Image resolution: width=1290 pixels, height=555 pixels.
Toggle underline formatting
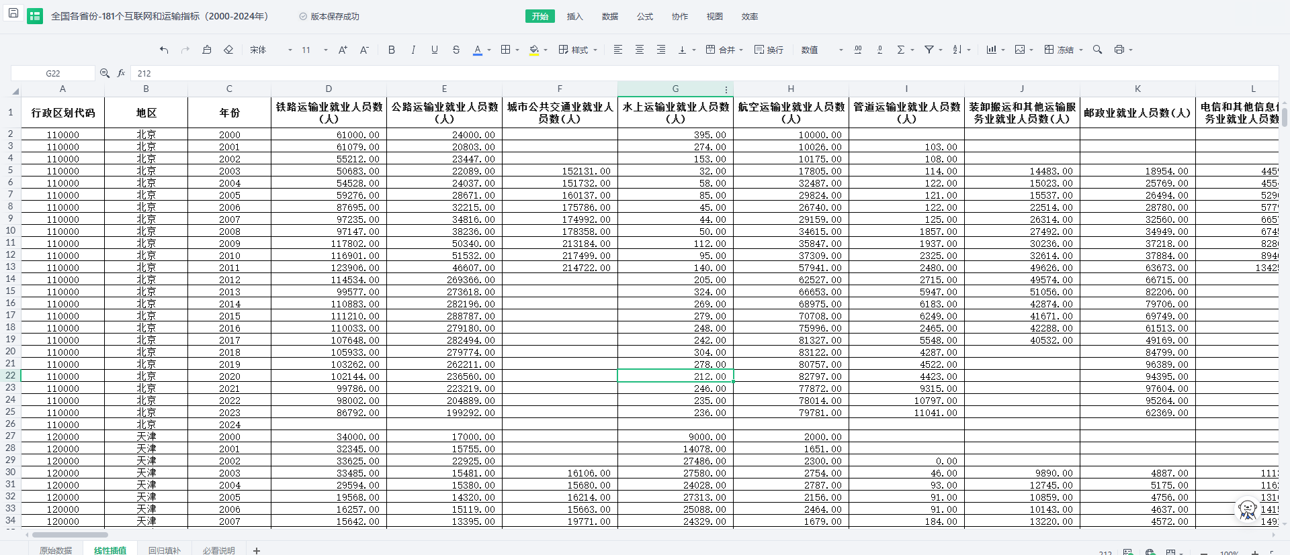pyautogui.click(x=435, y=50)
